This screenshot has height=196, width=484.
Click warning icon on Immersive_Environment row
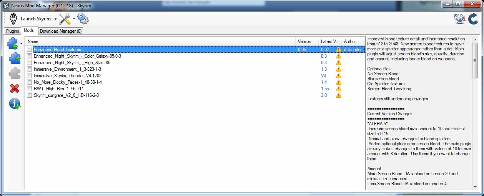point(338,69)
